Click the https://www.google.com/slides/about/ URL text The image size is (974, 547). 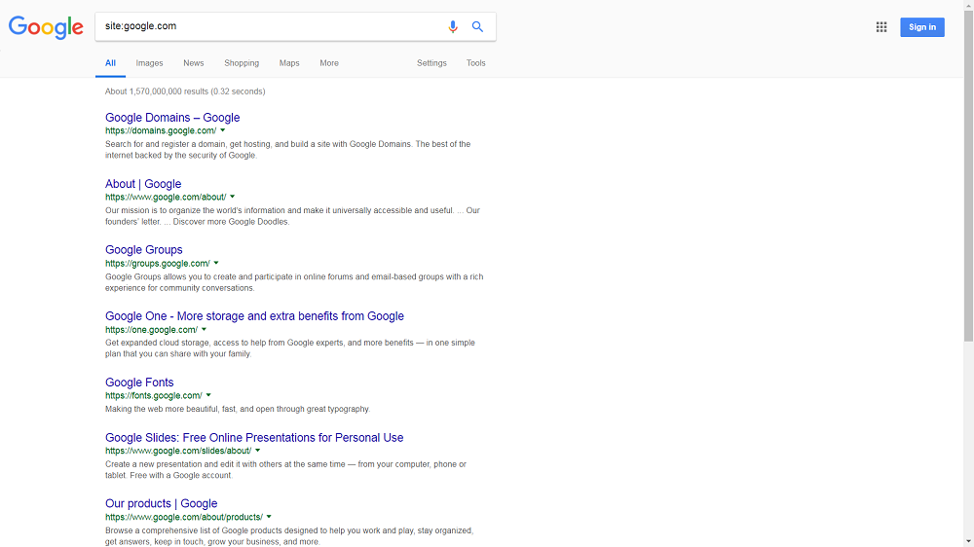tap(178, 452)
